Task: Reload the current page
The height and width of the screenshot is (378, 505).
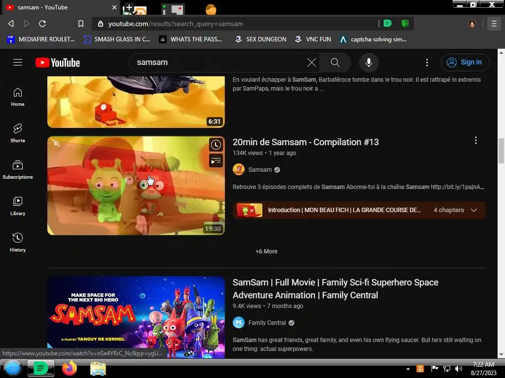Action: (x=42, y=24)
